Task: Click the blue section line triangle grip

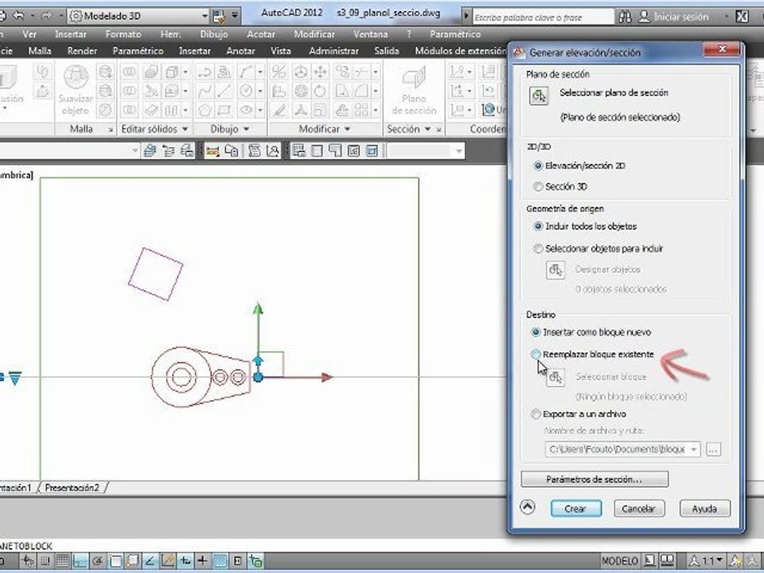Action: click(15, 378)
